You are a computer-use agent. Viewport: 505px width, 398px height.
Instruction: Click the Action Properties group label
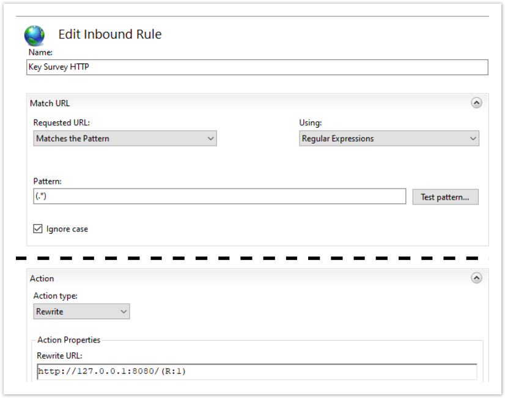point(68,340)
